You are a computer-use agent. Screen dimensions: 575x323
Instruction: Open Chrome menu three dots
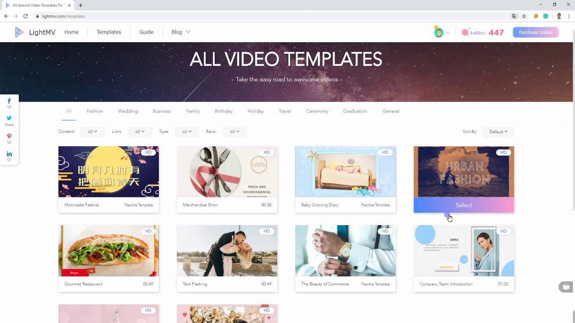[x=569, y=16]
